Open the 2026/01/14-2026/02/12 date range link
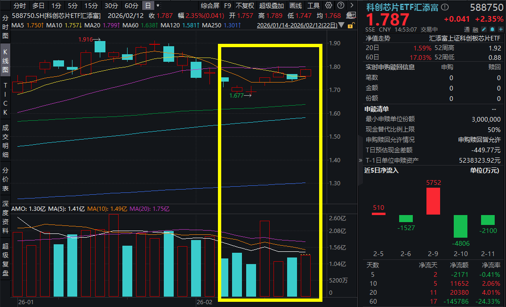 coord(297,25)
